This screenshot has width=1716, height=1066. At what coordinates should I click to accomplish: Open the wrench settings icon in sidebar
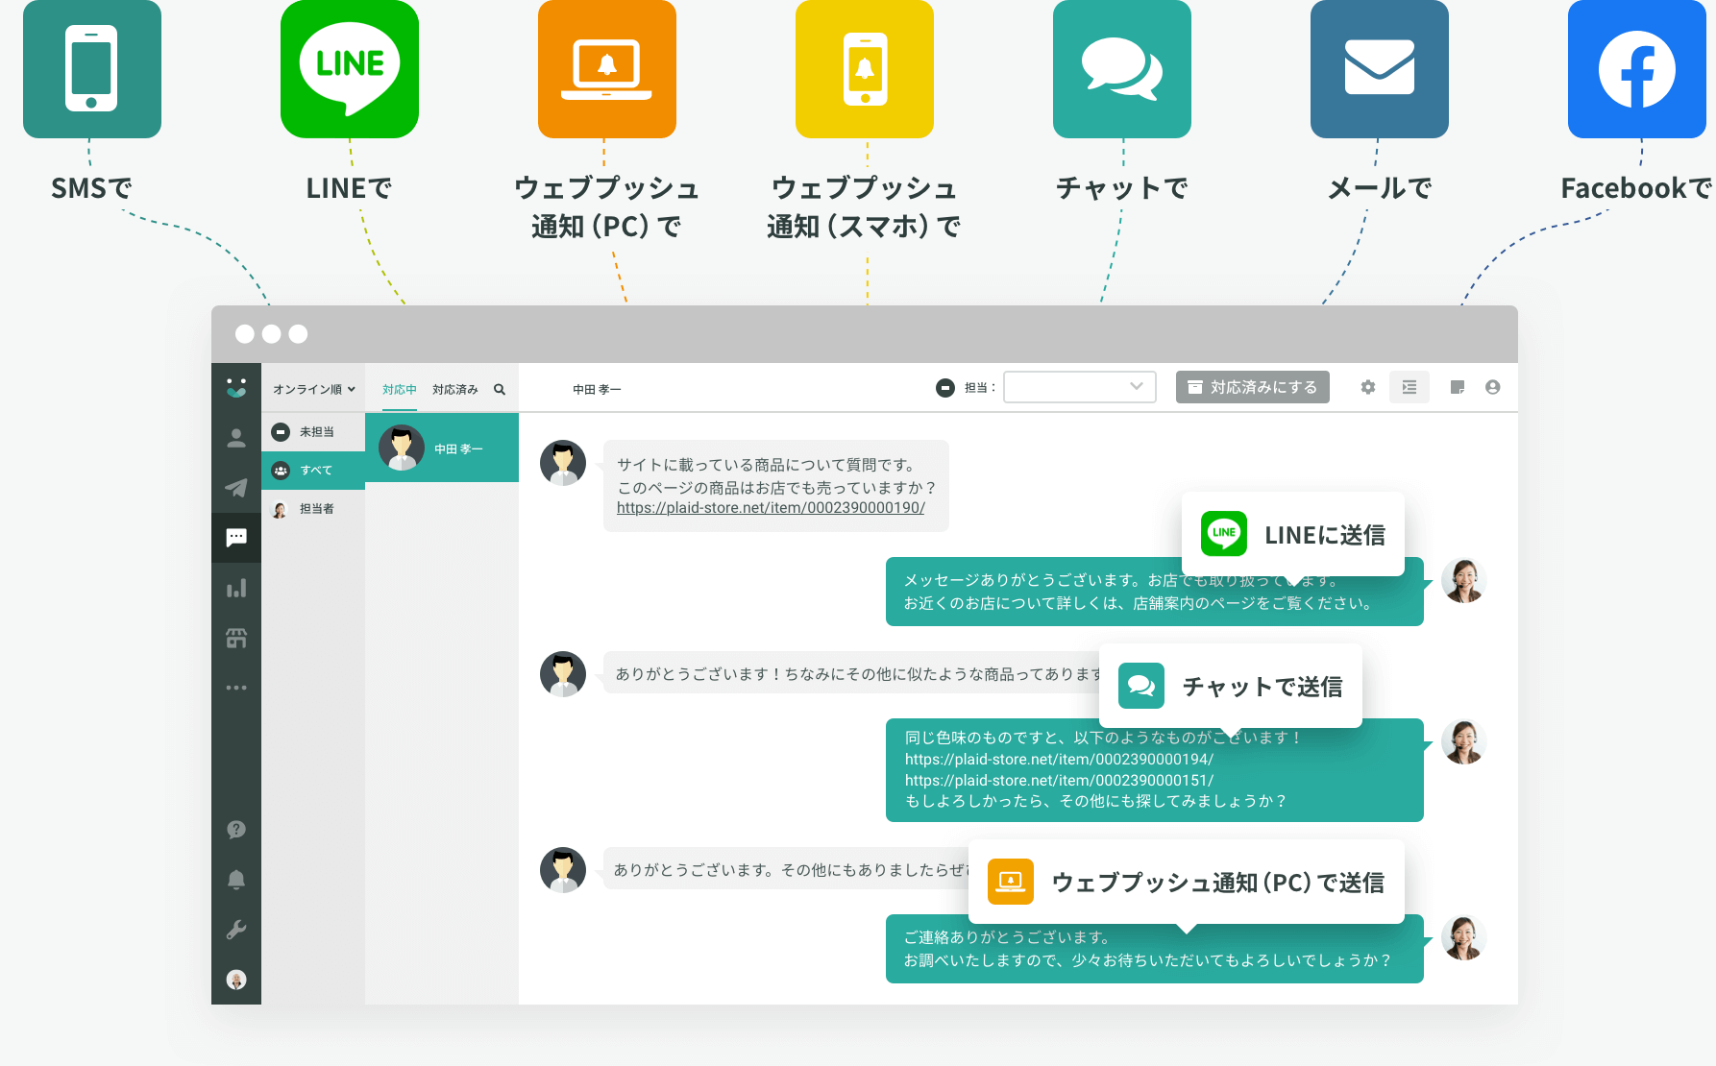pos(236,930)
